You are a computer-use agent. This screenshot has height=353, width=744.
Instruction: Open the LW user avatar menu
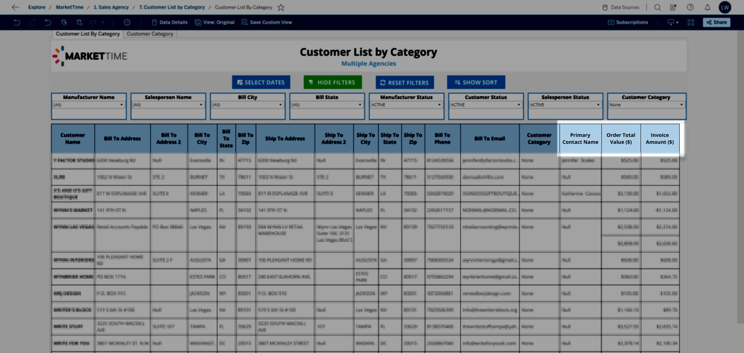tap(725, 7)
